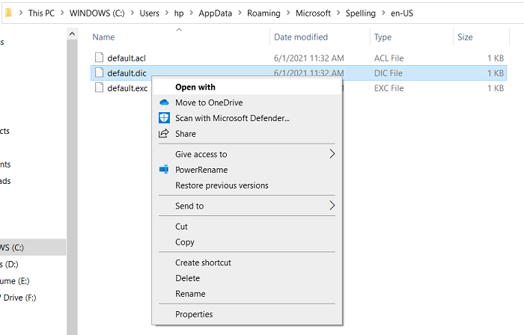Click the default.exc file icon
The width and height of the screenshot is (524, 335).
[x=98, y=88]
